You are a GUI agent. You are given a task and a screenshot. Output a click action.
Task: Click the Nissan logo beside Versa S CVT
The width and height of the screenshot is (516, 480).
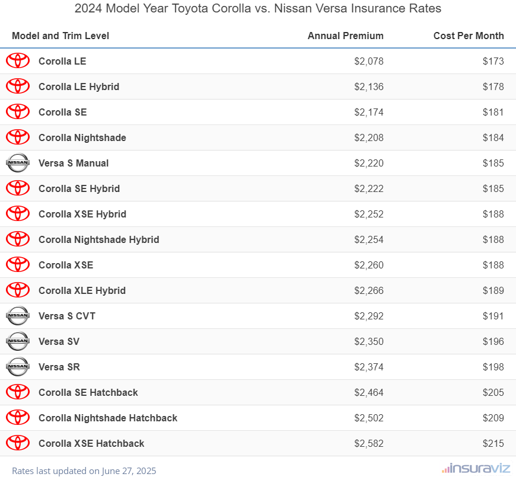[18, 316]
